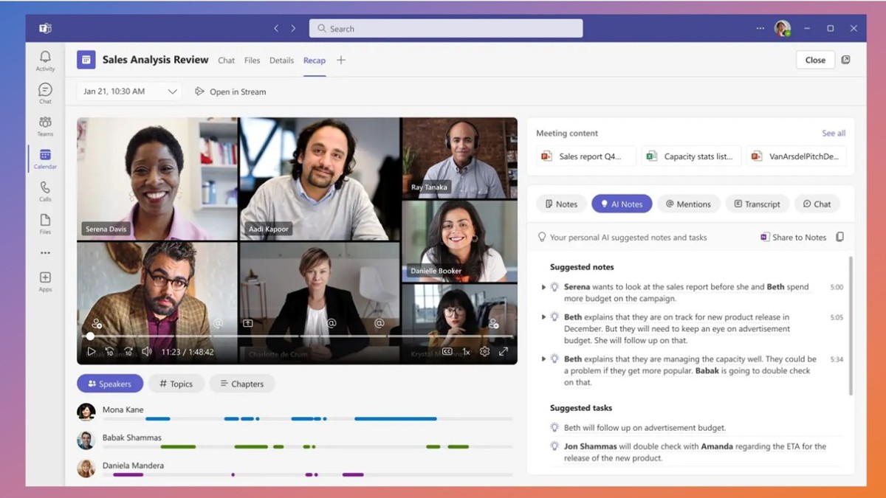
Task: Expand the note about new product release
Action: [544, 317]
